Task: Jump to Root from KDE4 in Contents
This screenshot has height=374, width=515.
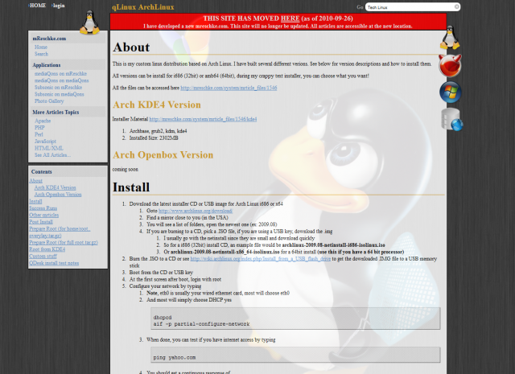Action: pyautogui.click(x=47, y=249)
